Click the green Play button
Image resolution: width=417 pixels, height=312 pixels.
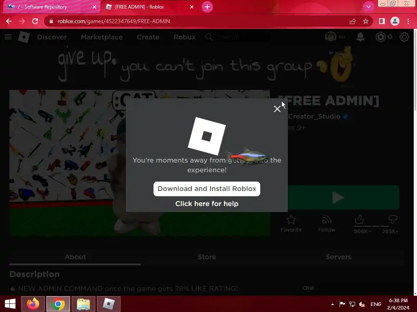(x=343, y=197)
